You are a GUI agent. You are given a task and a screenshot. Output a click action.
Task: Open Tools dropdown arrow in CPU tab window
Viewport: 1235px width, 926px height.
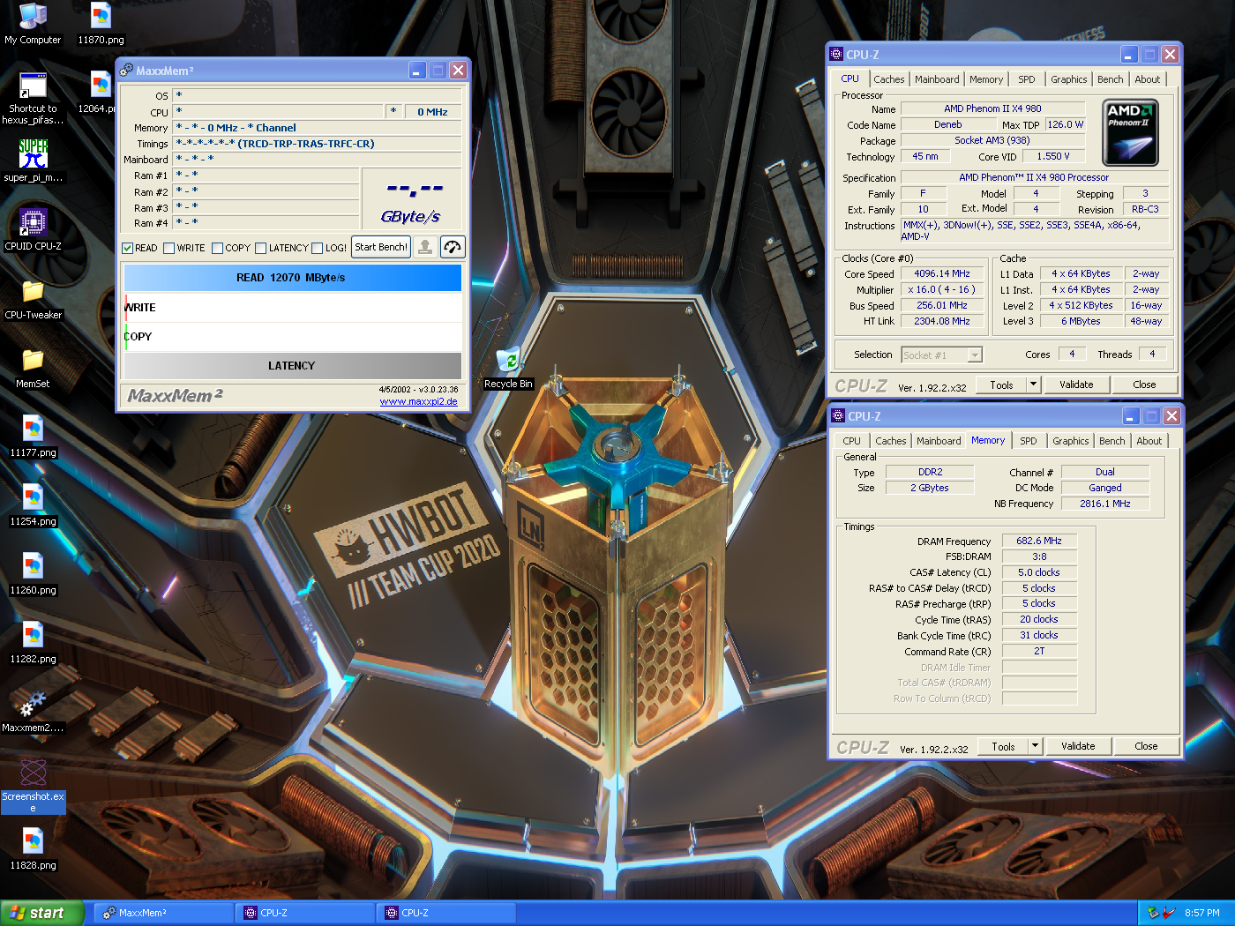(x=1034, y=385)
